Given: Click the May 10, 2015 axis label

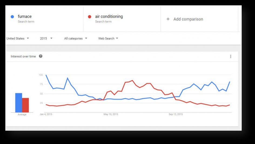Looking at the screenshot, I should (111, 114).
